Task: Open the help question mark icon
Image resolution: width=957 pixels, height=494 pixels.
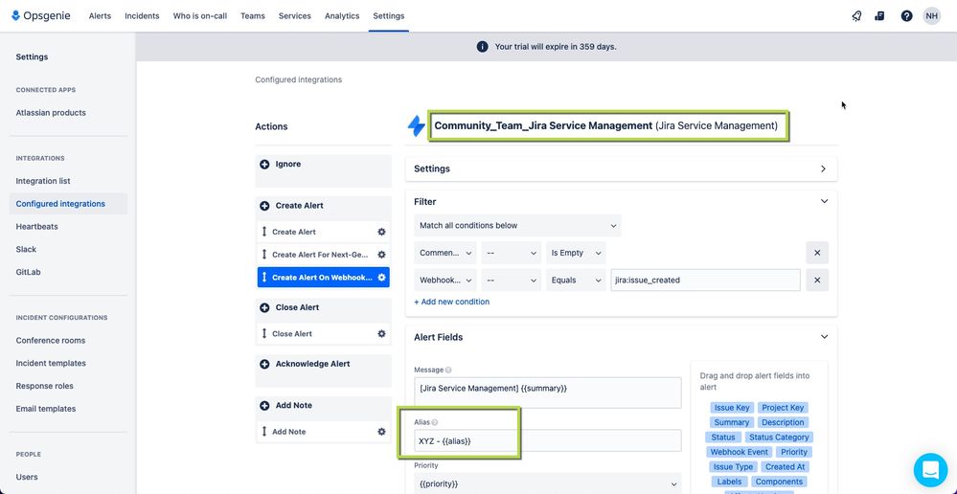Action: point(906,16)
